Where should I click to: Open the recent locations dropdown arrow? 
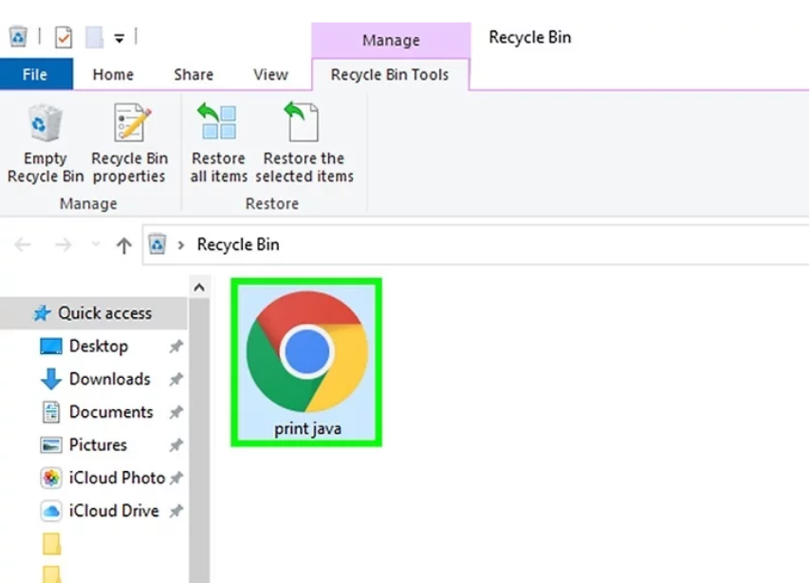95,245
